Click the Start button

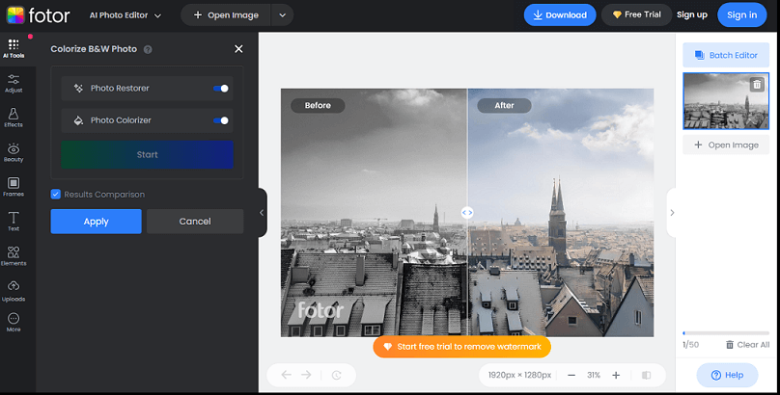148,154
